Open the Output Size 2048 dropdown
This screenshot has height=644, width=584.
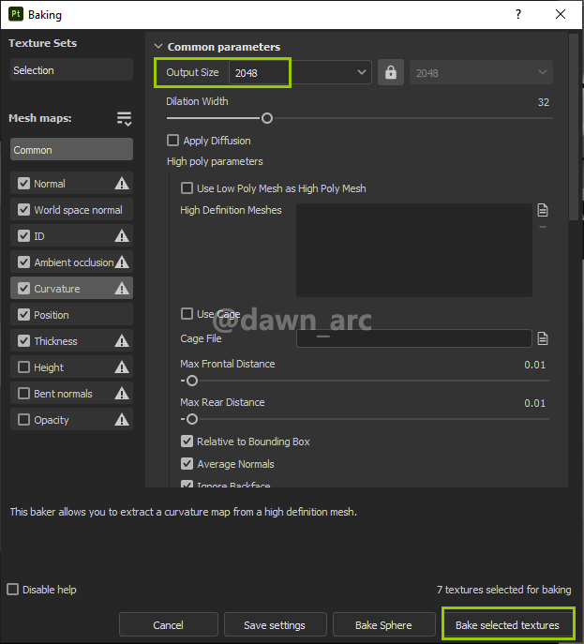coord(300,73)
